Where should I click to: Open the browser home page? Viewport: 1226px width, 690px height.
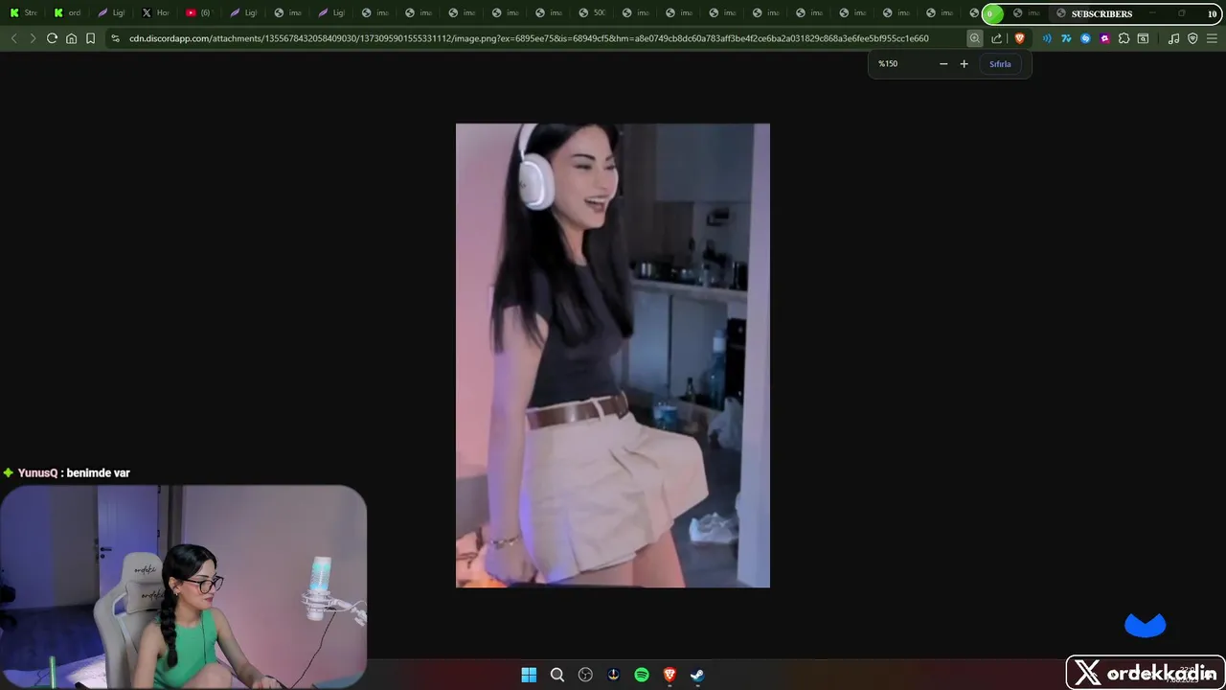tap(71, 38)
